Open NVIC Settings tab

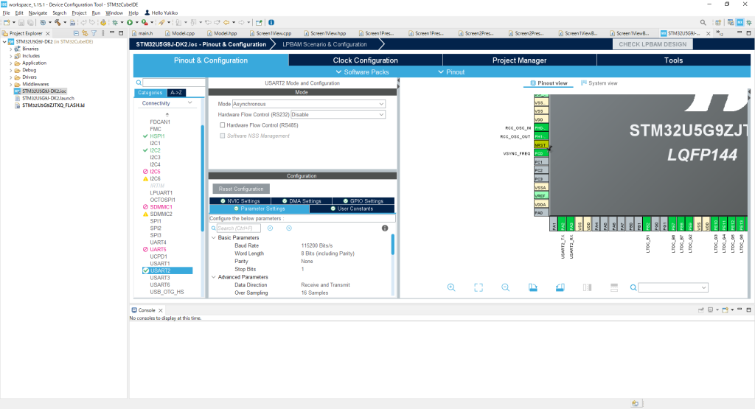click(x=240, y=201)
